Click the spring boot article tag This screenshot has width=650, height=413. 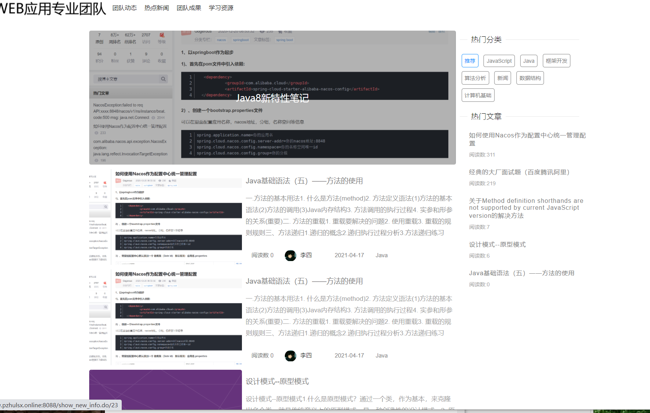click(284, 40)
